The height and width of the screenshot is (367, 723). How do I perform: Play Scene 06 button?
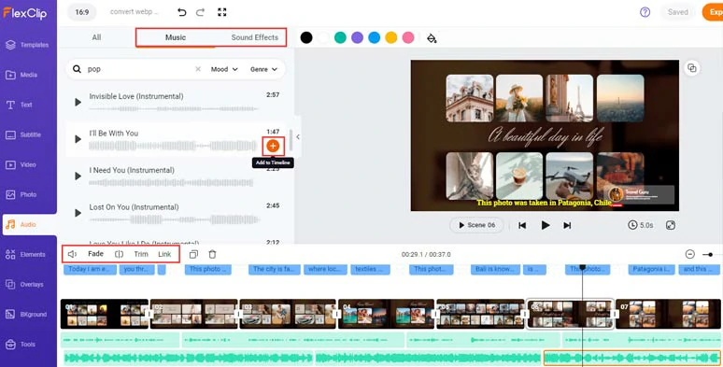[x=476, y=225]
